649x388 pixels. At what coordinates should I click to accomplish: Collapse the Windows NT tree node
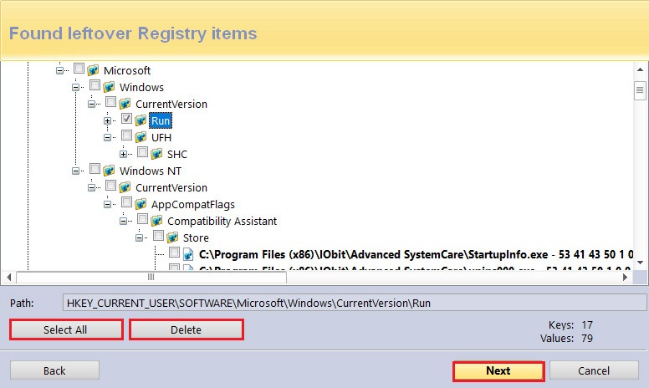click(75, 171)
